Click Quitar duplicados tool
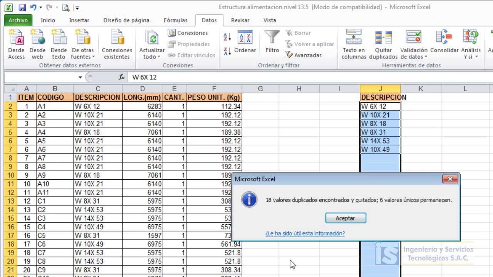 click(x=383, y=44)
